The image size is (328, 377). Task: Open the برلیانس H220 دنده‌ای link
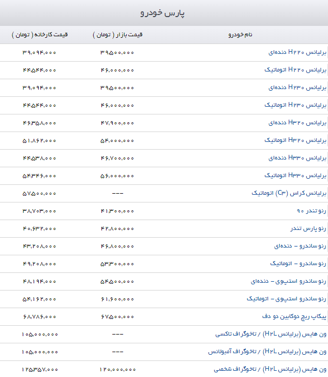(x=297, y=52)
